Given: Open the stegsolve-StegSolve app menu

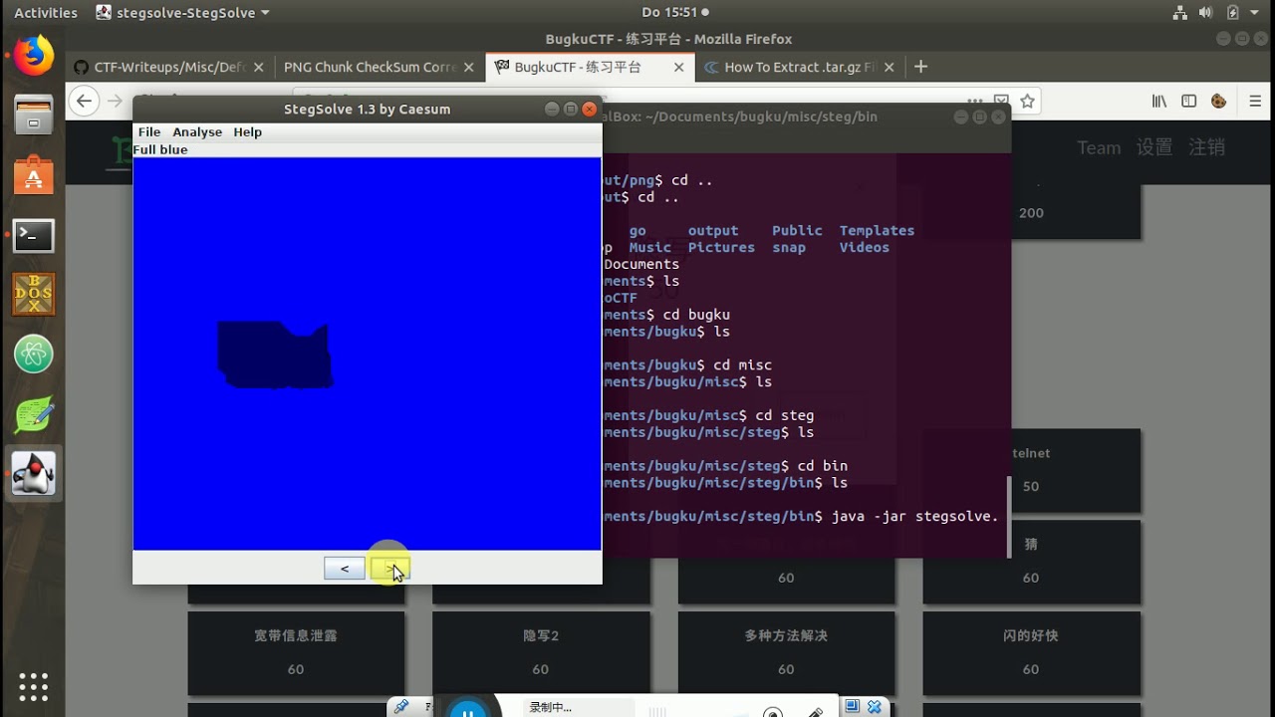Looking at the screenshot, I should [183, 13].
